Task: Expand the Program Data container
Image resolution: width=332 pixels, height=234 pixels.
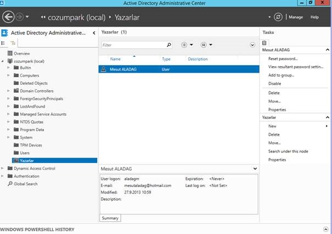Action: (x=8, y=130)
